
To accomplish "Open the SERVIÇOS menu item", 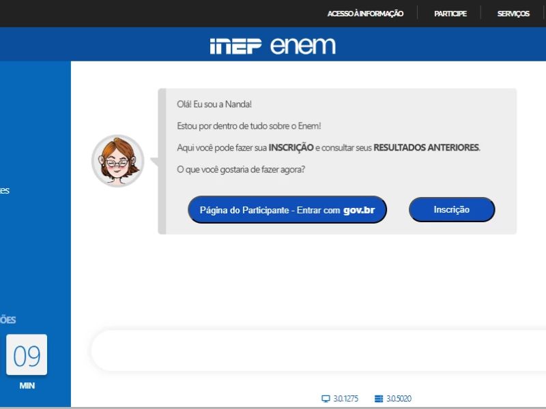I will [513, 14].
